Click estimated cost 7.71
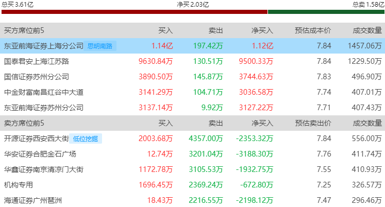 point(324,108)
